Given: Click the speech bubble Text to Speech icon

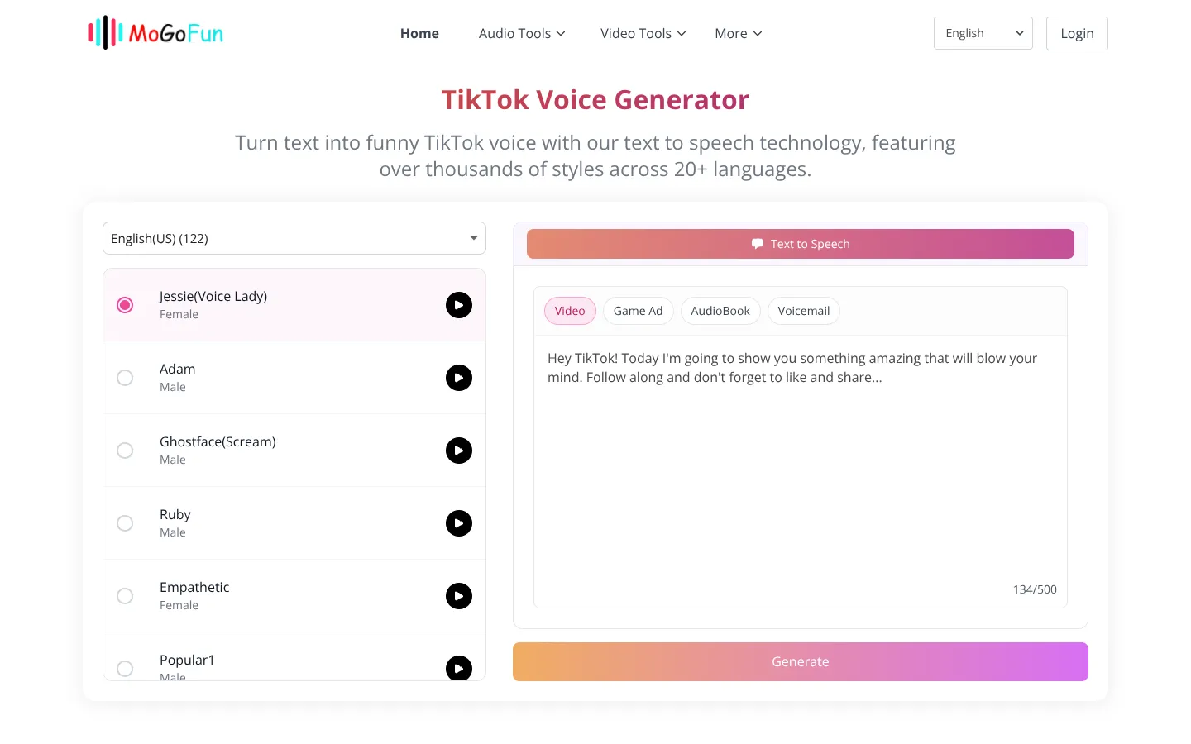Looking at the screenshot, I should (758, 244).
